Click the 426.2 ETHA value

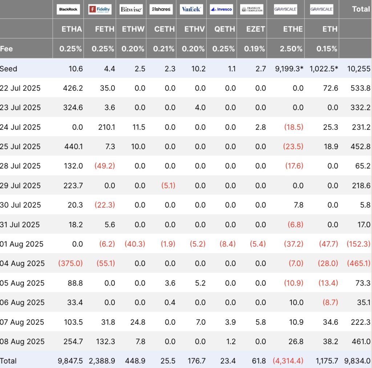(x=73, y=88)
